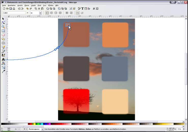Activate the Spiral tool
The width and height of the screenshot is (188, 132).
click(3, 43)
